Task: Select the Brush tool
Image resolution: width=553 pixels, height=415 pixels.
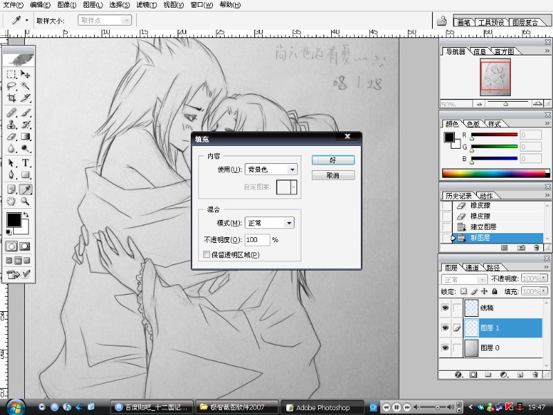Action: [x=25, y=113]
